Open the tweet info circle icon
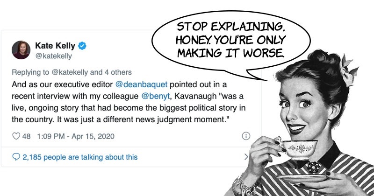374x196 pixels. click(246, 136)
